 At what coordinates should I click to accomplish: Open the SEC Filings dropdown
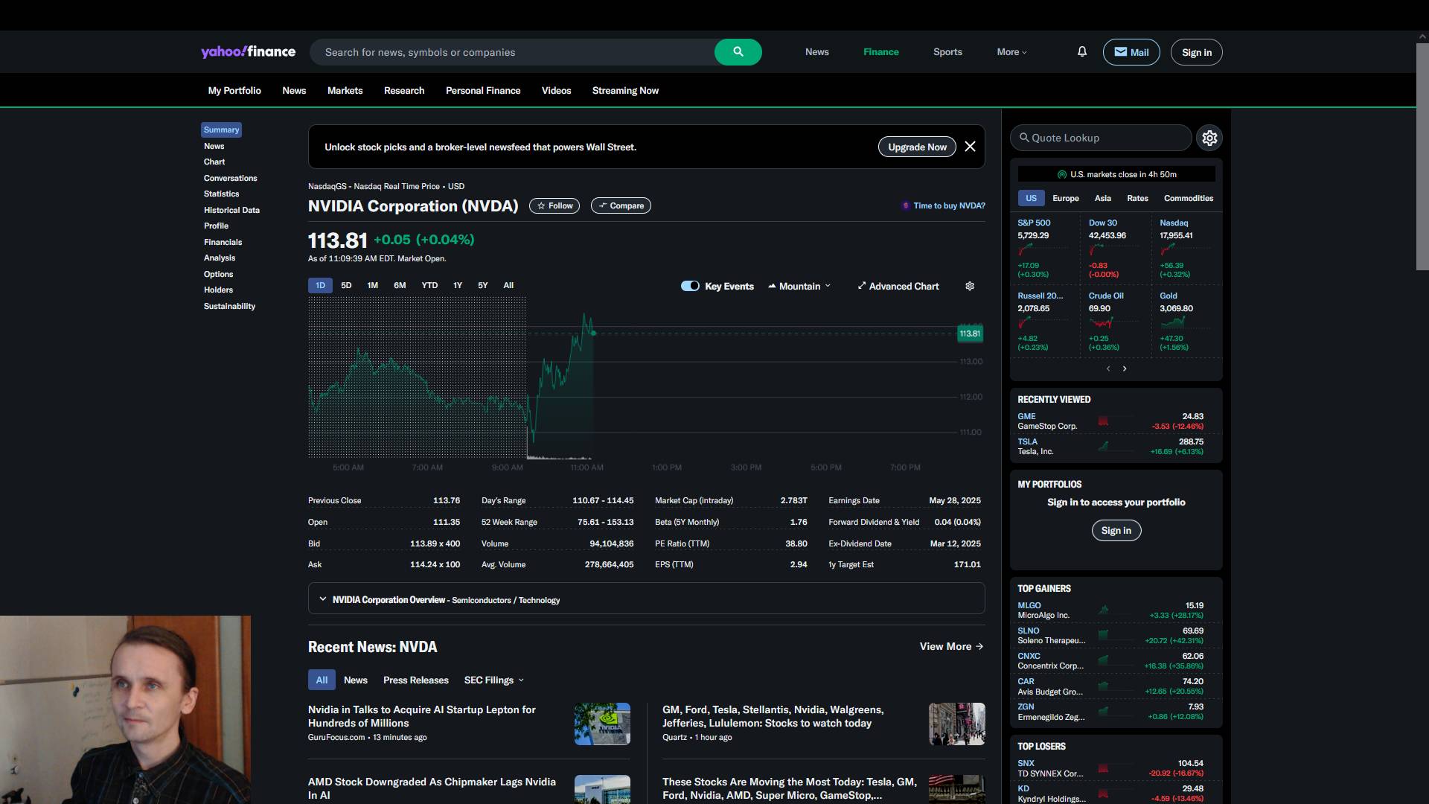pyautogui.click(x=493, y=680)
